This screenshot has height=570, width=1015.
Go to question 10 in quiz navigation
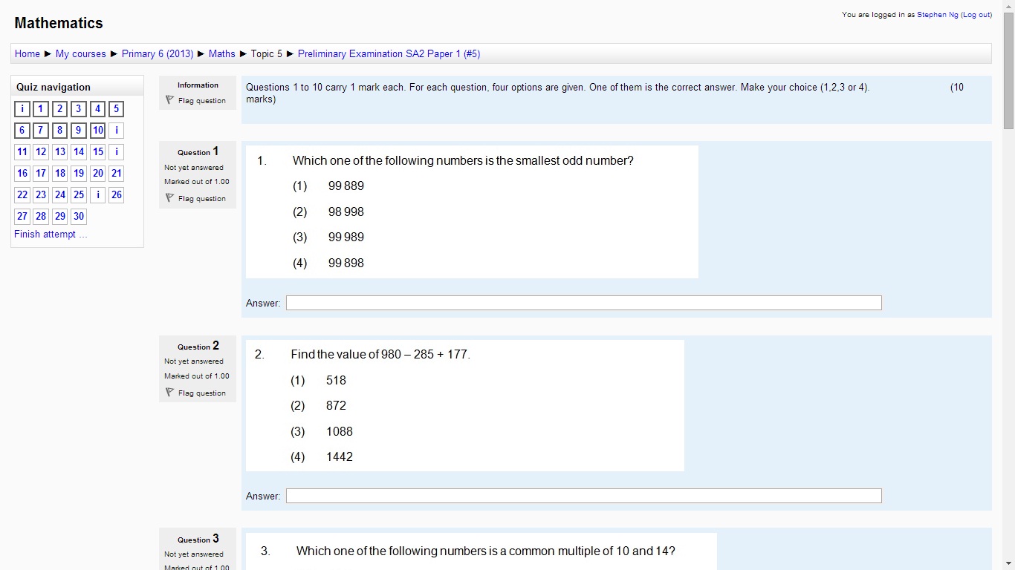[98, 131]
